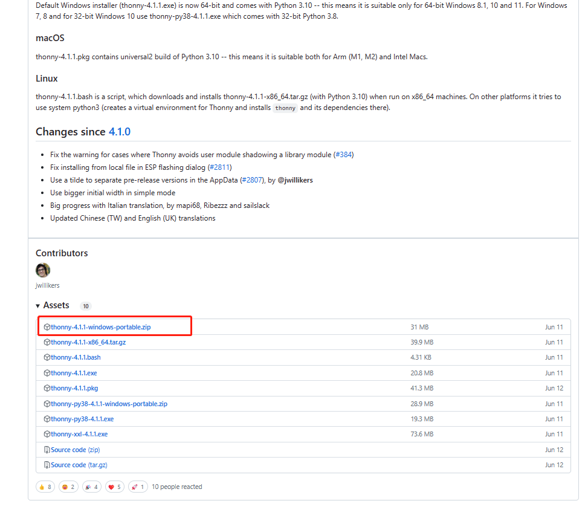
Task: Toggle the thumbs up reaction with 8
Action: tap(45, 487)
